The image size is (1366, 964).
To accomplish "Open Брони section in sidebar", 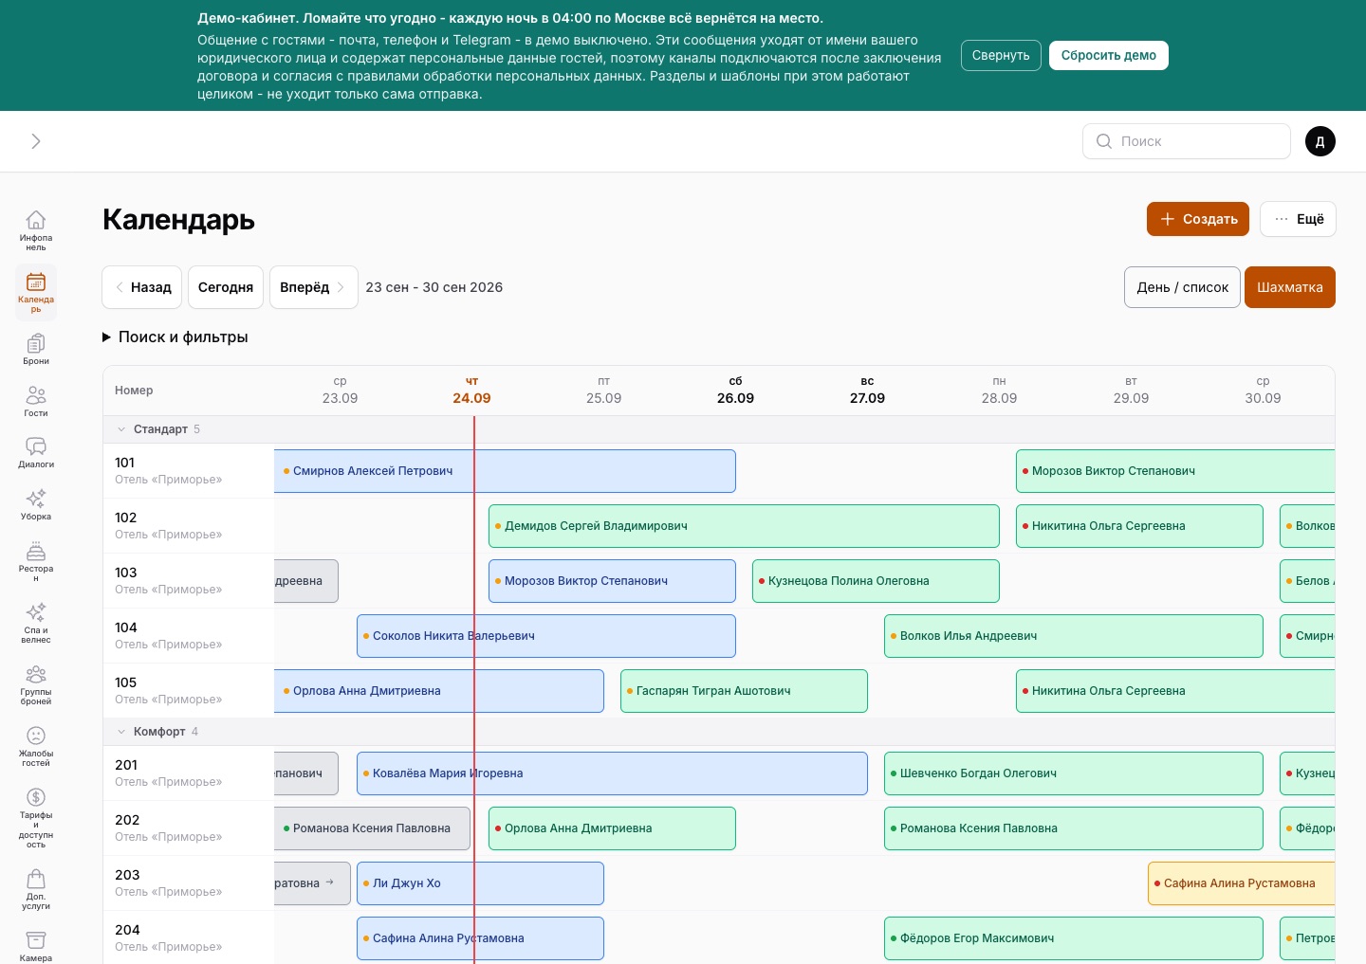I will 36,349.
